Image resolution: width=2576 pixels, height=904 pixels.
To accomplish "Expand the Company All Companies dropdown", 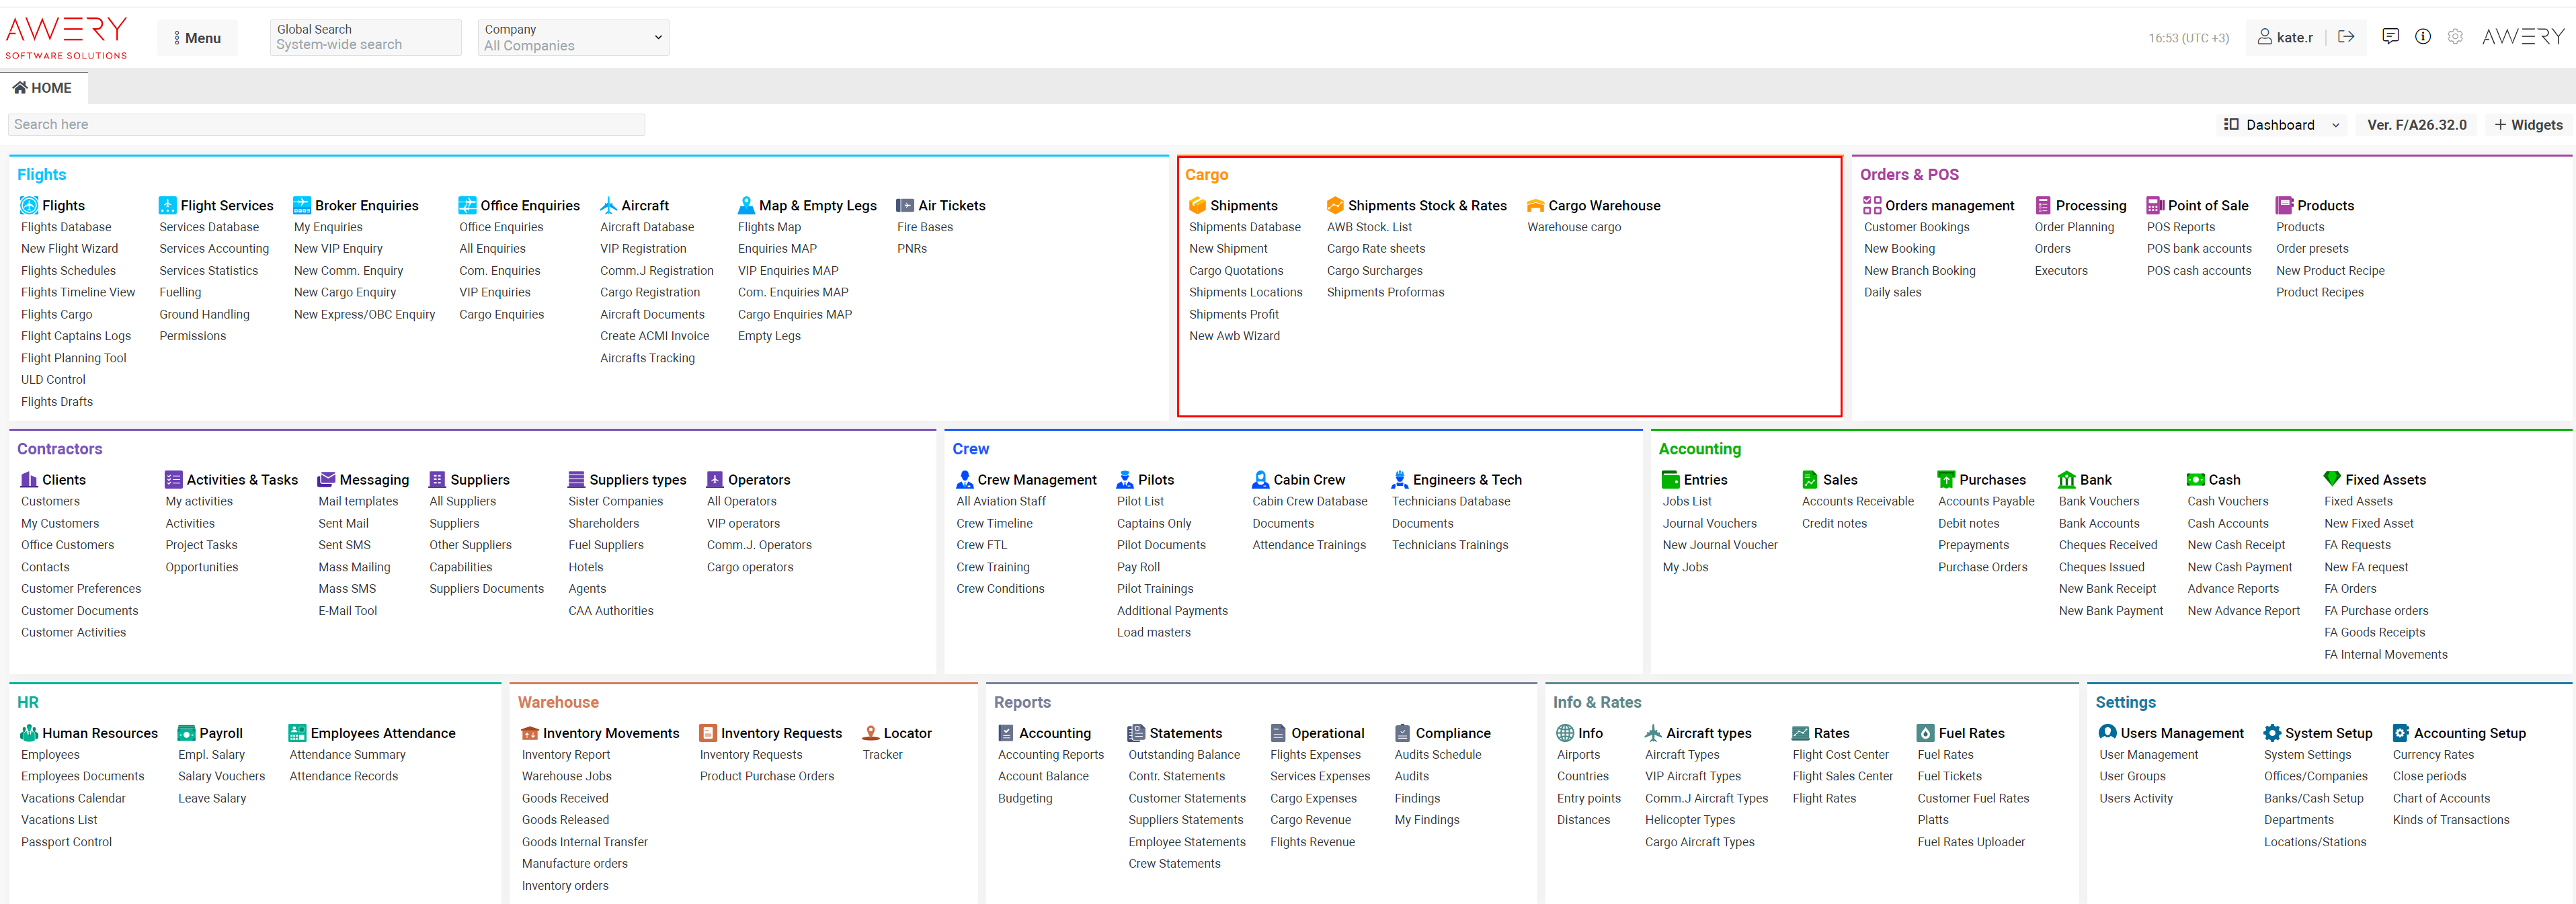I will point(573,38).
